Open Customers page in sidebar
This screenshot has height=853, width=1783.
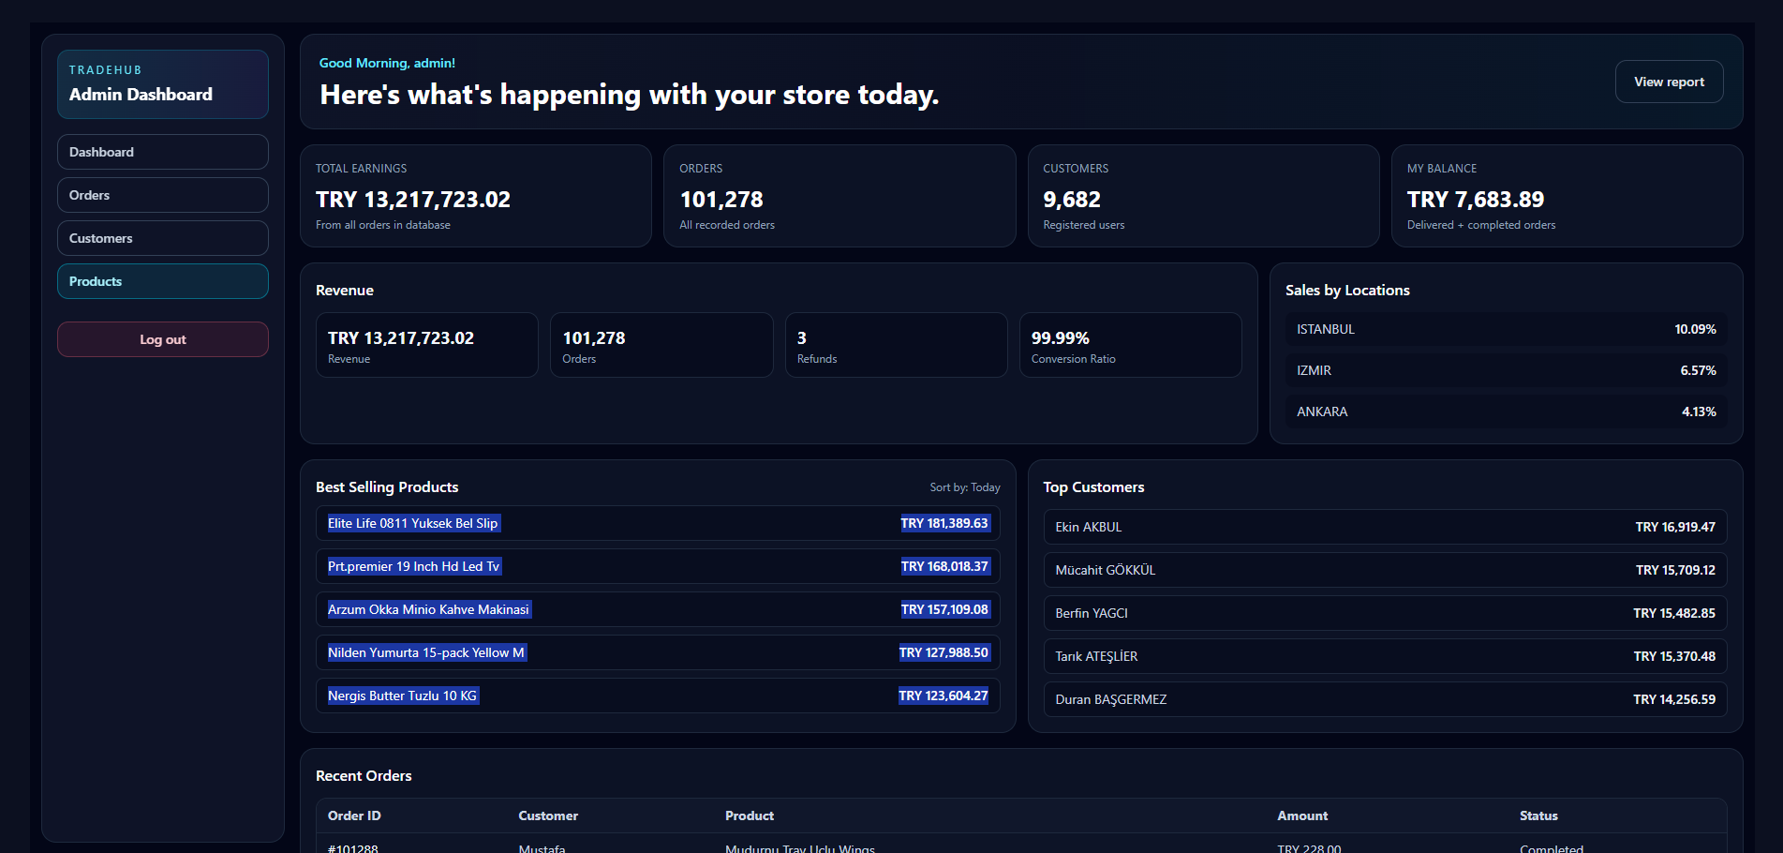(163, 238)
